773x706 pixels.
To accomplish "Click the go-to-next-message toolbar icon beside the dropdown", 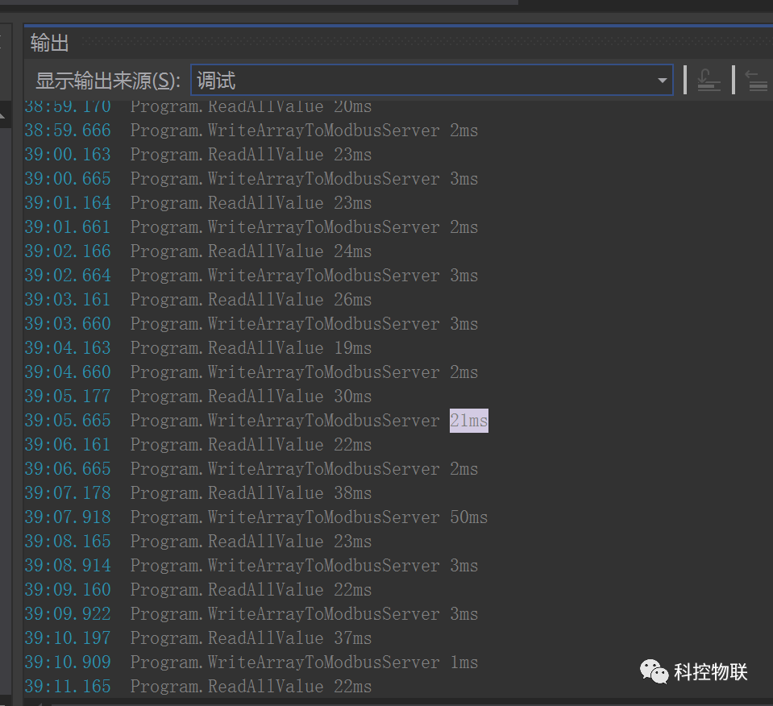I will click(708, 80).
